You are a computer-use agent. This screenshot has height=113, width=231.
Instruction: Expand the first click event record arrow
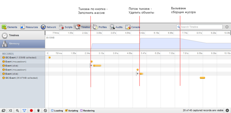click(x=91, y=66)
